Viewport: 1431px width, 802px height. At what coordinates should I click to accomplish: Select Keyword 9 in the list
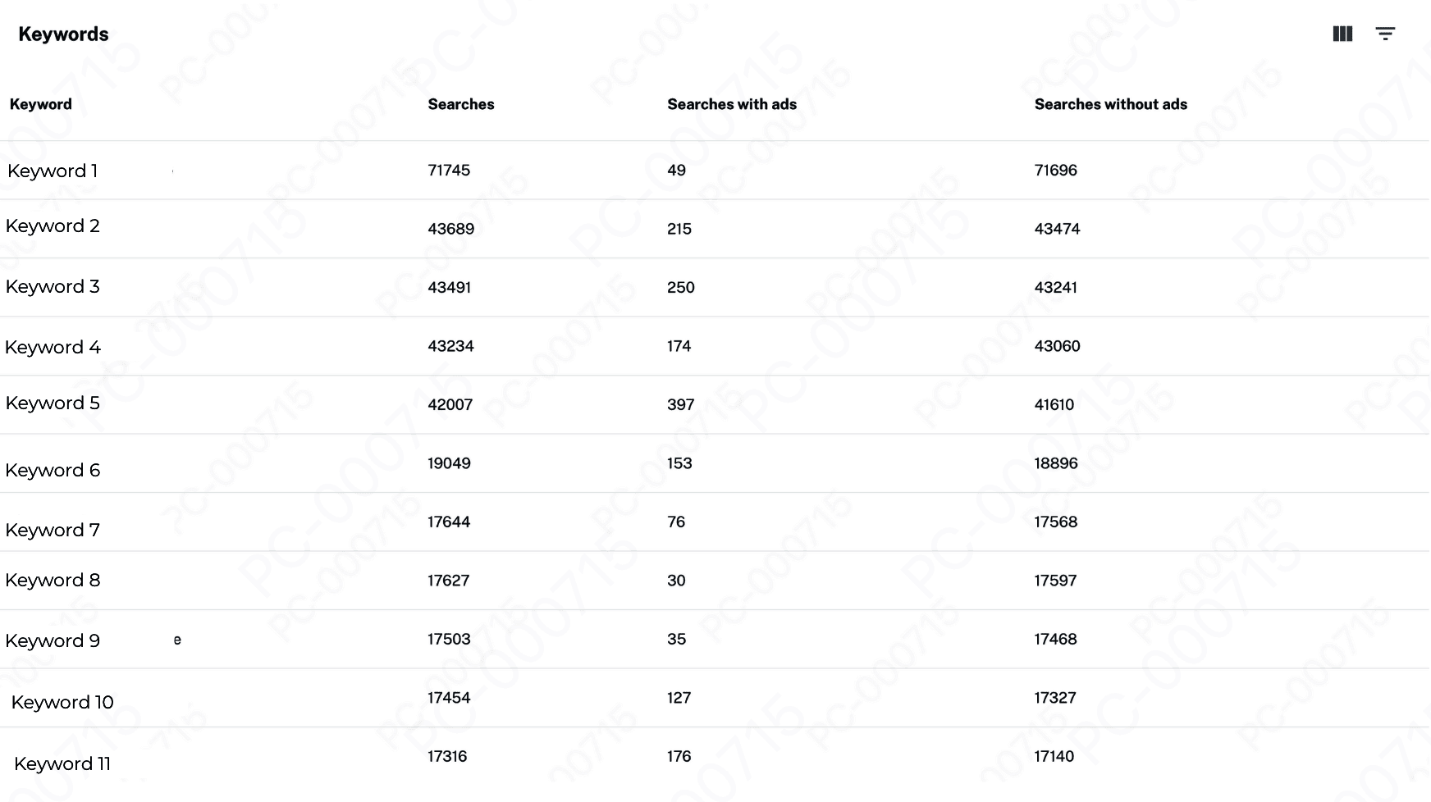53,640
